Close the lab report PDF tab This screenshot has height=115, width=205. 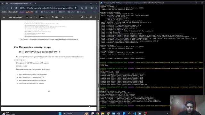click(x=31, y=4)
